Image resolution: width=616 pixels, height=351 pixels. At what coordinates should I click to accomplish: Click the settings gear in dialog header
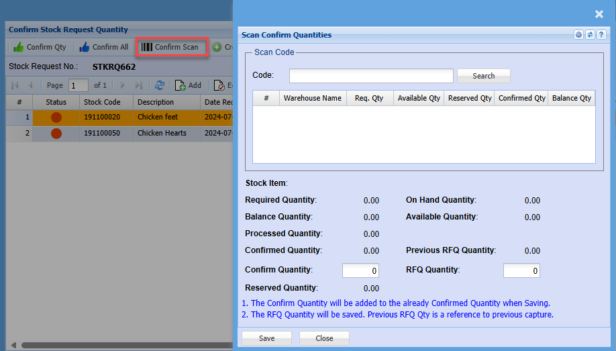(x=578, y=35)
